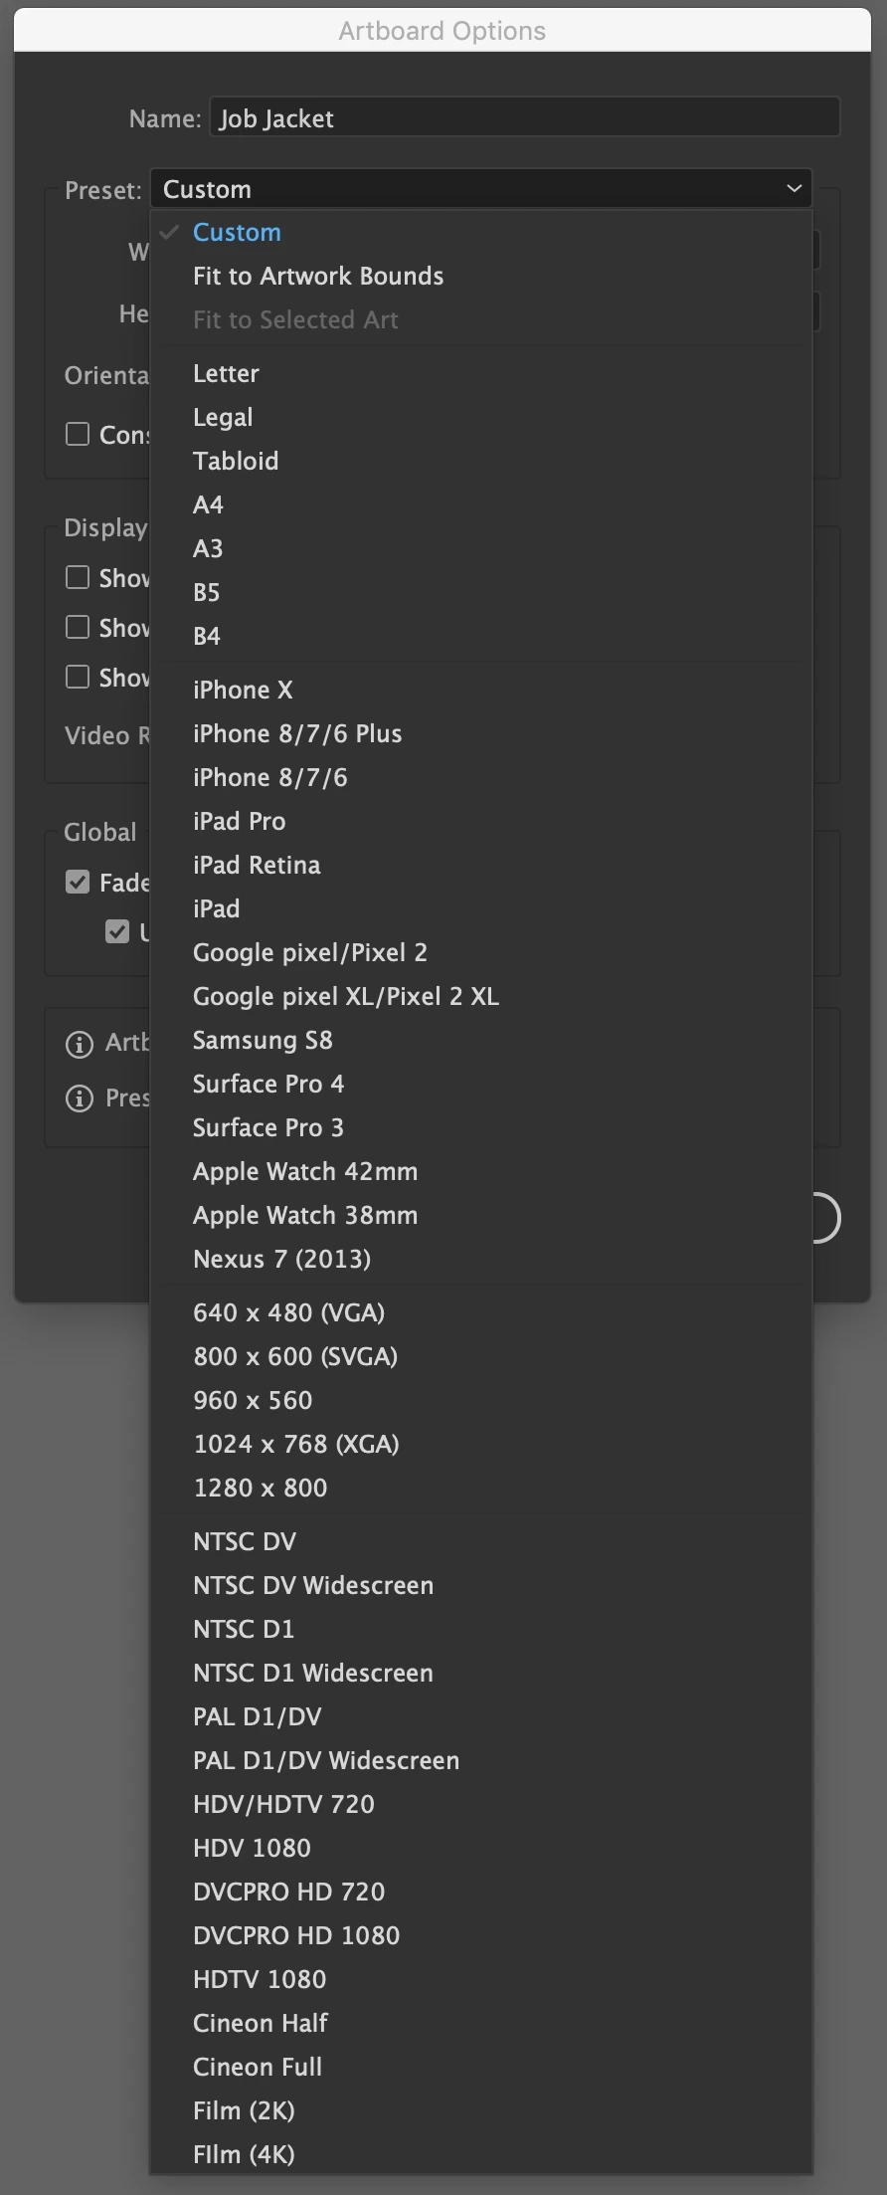Enable the third Show checkbox under Display

pos(78,677)
